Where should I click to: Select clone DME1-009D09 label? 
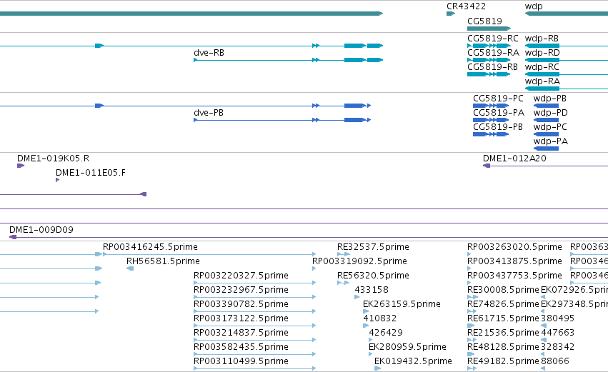[41, 230]
